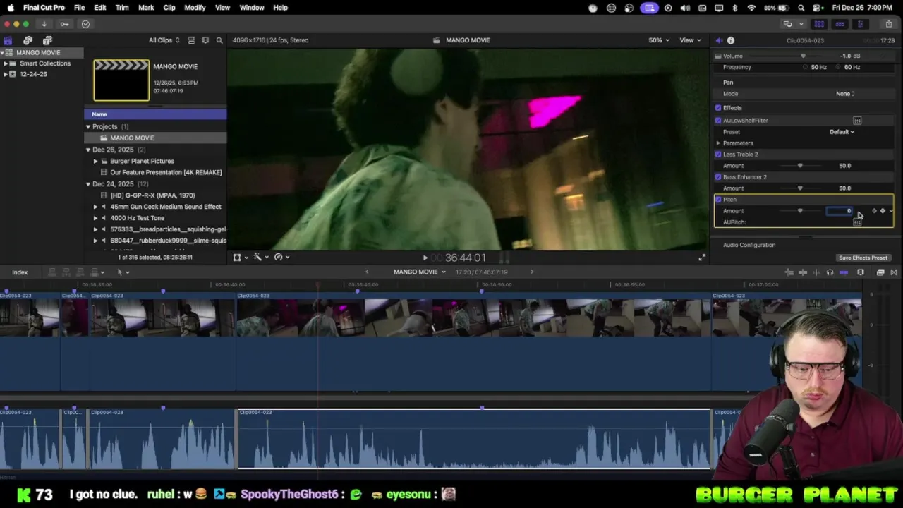Viewport: 903px width, 508px height.
Task: Open the MANGO MOVIE timeline title menu
Action: (420, 272)
